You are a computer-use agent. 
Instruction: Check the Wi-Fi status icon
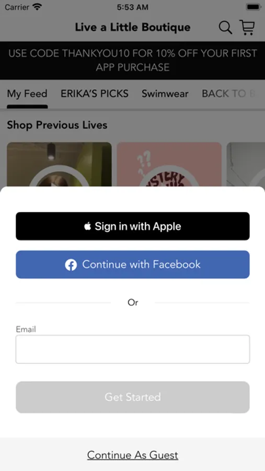[37, 7]
